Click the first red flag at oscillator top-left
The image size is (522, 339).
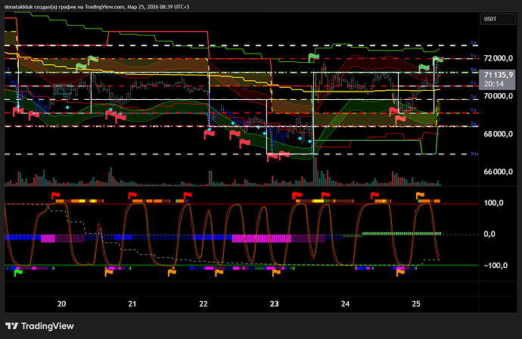click(56, 195)
